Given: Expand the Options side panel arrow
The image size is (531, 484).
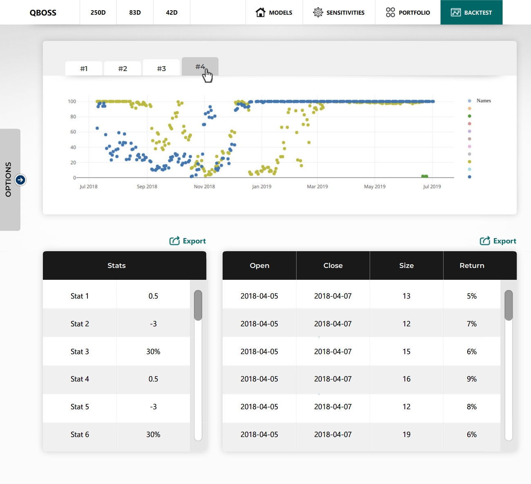Looking at the screenshot, I should [20, 180].
